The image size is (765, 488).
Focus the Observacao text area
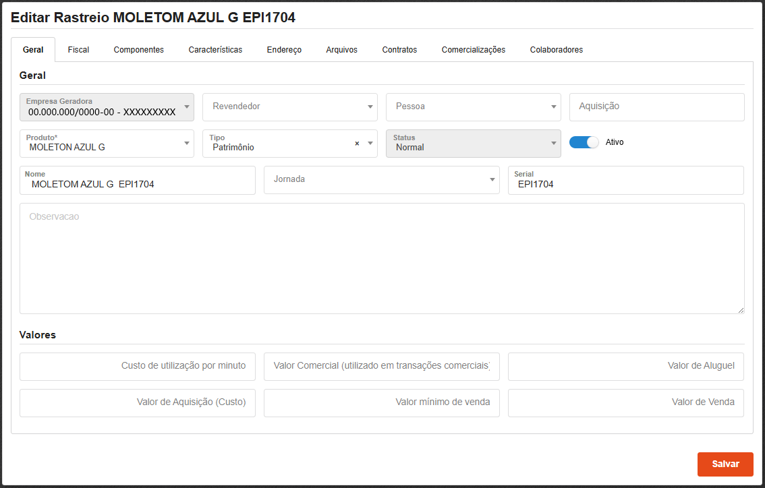[x=382, y=258]
